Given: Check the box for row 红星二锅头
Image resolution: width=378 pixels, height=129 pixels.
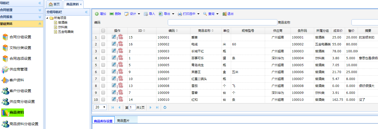Looking at the screenshot, I should [x=103, y=79].
